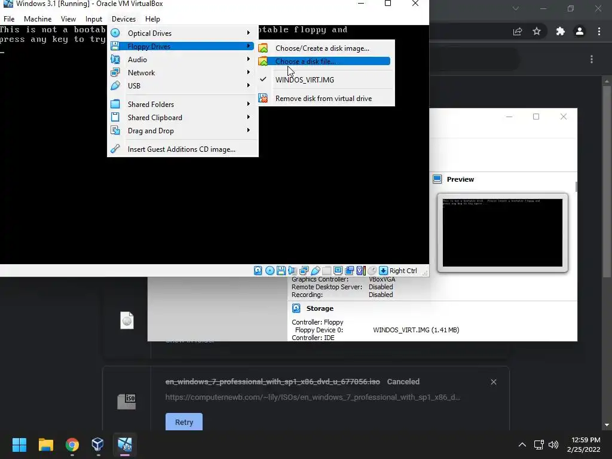Screen dimensions: 612x459
Task: Click the VM preview thumbnail in VirtualBox Manager
Action: (x=502, y=232)
